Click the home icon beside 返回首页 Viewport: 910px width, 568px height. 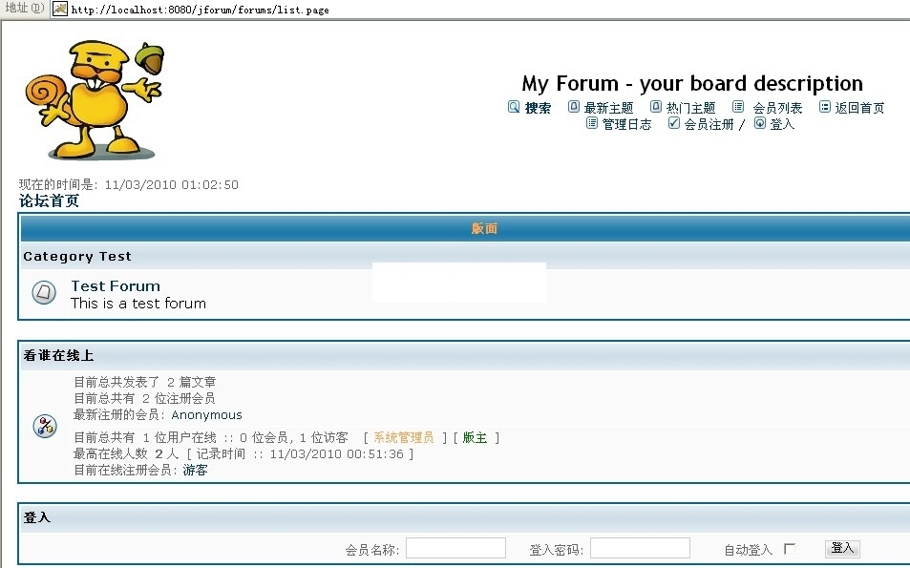825,107
